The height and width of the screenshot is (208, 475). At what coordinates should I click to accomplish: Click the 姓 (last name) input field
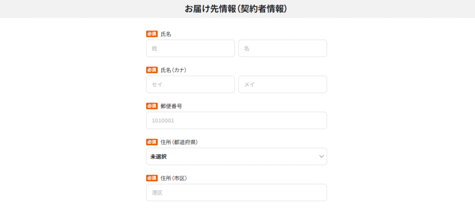[x=190, y=49]
